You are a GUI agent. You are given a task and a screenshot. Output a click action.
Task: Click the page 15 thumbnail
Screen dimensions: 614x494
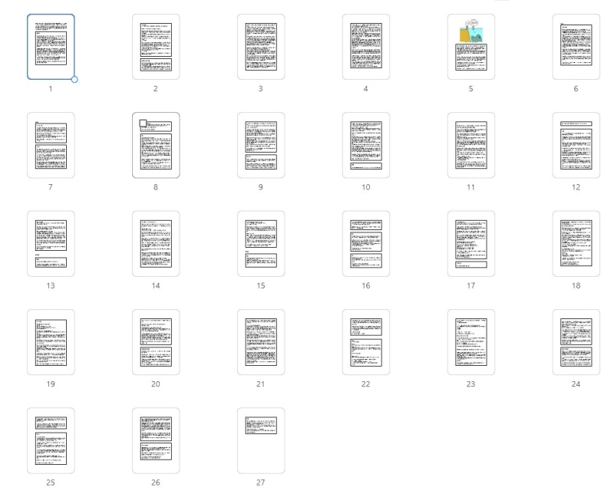[261, 243]
